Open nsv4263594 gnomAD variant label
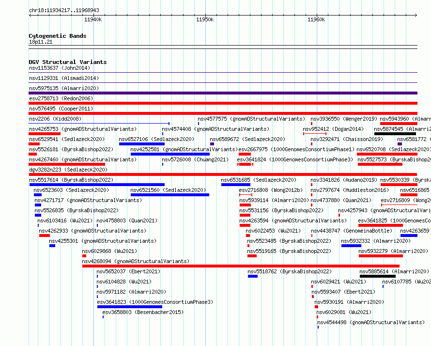Viewport: 431px width, 346px height. point(293,220)
